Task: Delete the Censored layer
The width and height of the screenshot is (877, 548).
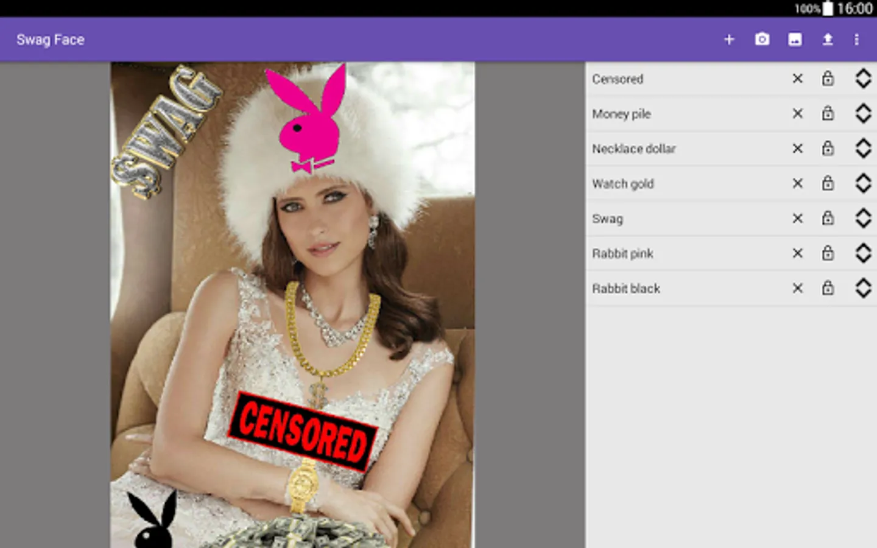Action: click(797, 79)
